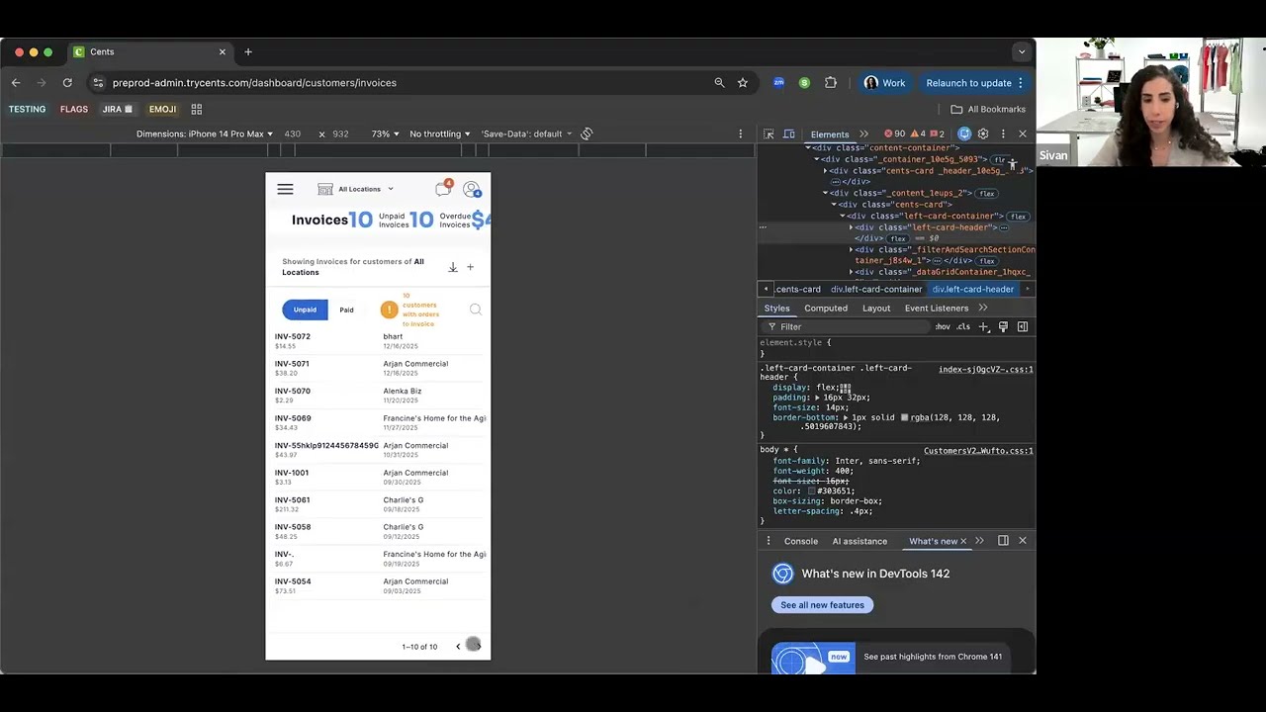Image resolution: width=1266 pixels, height=712 pixels.
Task: Click the viewport width field showing 430
Action: (293, 133)
